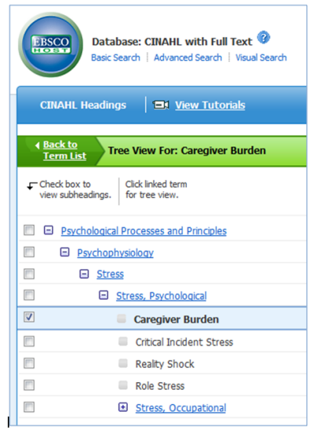This screenshot has height=434, width=314.
Task: Click the gray square beside Caregiver Burden
Action: point(122,318)
